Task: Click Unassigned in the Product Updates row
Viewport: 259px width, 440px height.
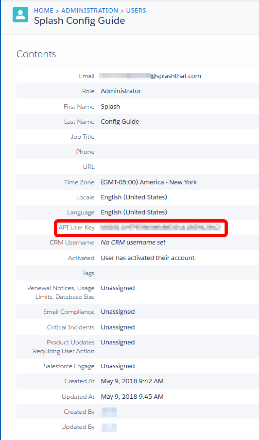Action: point(118,342)
